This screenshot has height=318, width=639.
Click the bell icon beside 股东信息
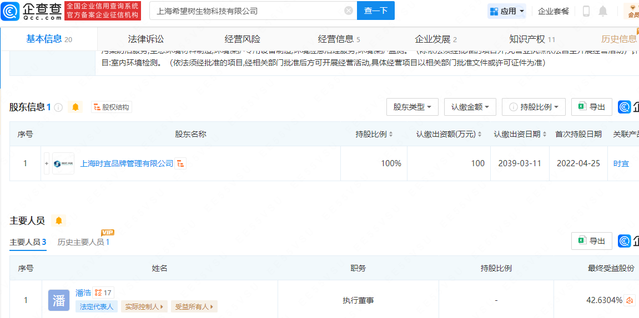click(x=75, y=107)
